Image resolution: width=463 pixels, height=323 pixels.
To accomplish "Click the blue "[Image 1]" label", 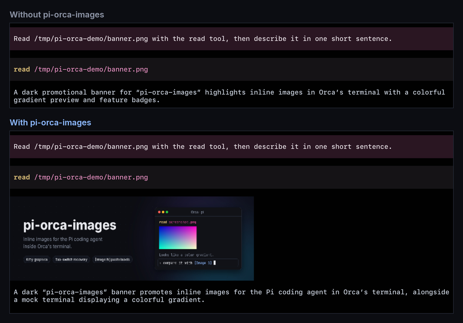I will pos(203,263).
